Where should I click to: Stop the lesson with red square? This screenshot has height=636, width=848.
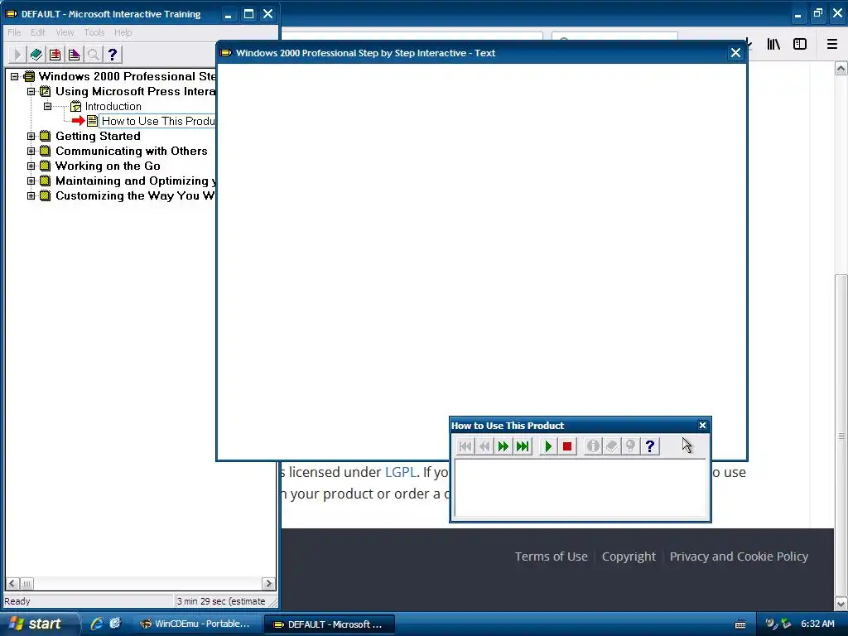(567, 446)
